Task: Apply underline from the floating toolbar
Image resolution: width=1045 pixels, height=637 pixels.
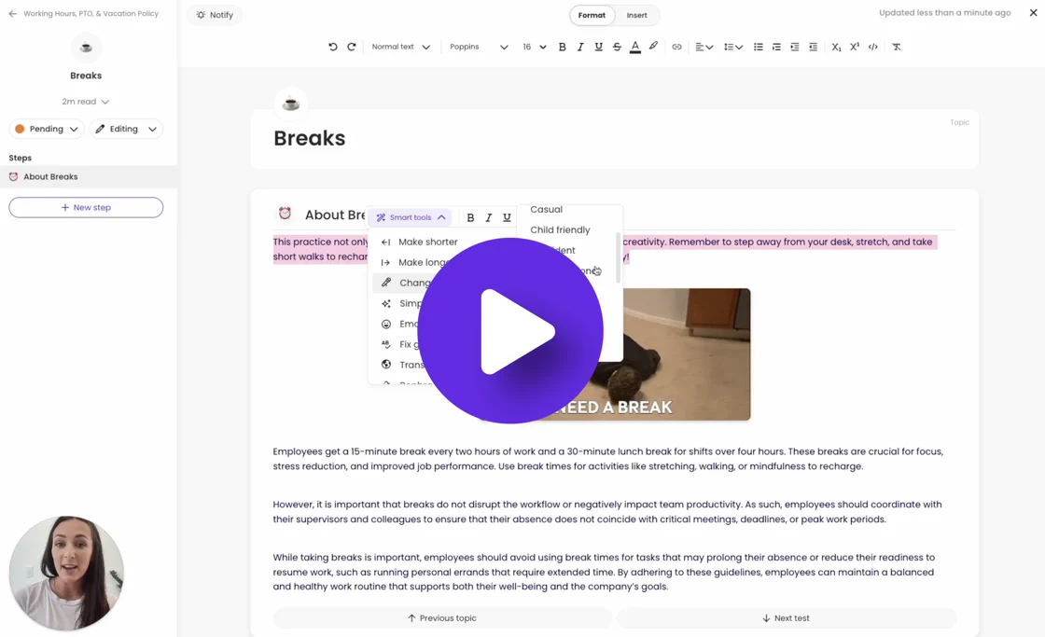Action: [x=507, y=217]
